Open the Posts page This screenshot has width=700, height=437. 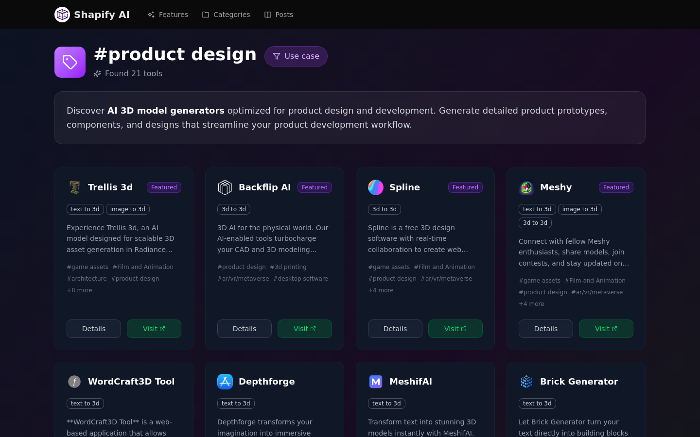click(x=279, y=15)
